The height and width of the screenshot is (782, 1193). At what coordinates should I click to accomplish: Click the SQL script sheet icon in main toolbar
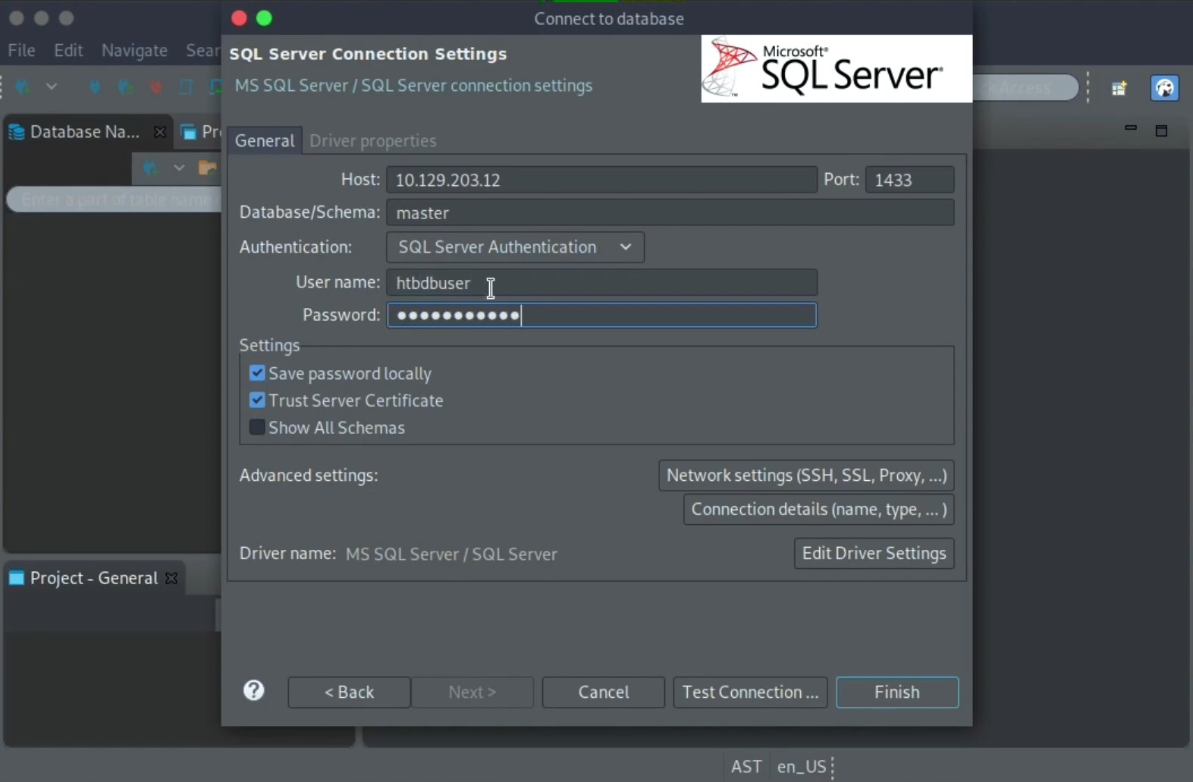(x=186, y=86)
